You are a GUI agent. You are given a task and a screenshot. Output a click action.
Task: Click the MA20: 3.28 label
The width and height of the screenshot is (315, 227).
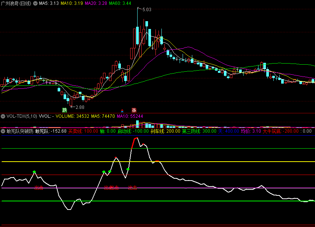[x=96, y=3]
